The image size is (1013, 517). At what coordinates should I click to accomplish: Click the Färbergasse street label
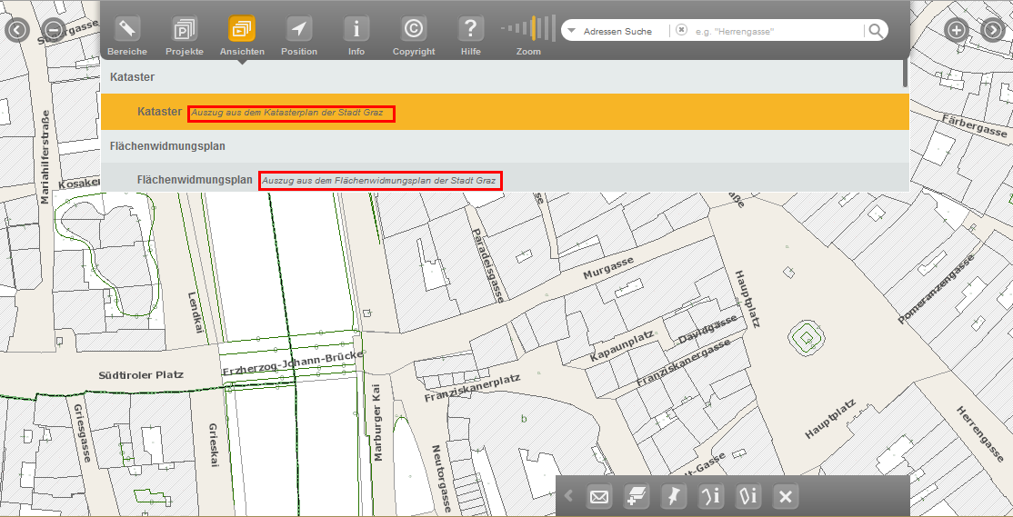tap(974, 124)
